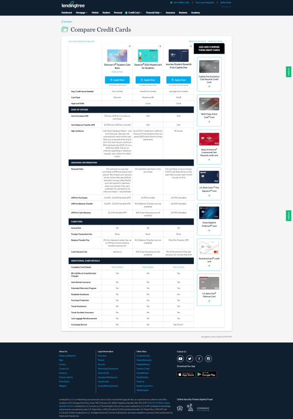Image resolution: width=293 pixels, height=419 pixels.
Task: Apply Now for Discover it Student card
Action: 117,80
